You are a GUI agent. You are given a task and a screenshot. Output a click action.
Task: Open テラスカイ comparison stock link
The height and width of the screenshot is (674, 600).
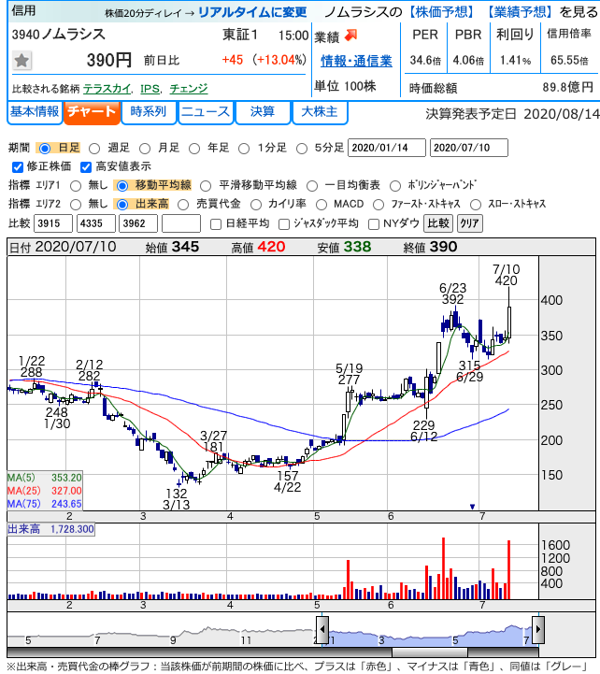pyautogui.click(x=107, y=89)
